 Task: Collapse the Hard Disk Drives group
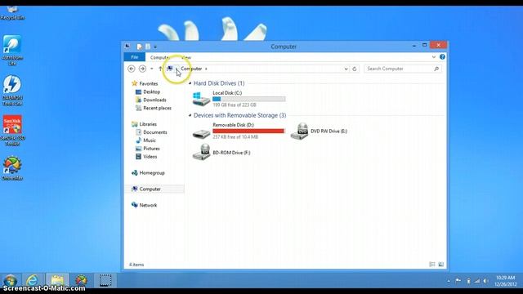[190, 83]
